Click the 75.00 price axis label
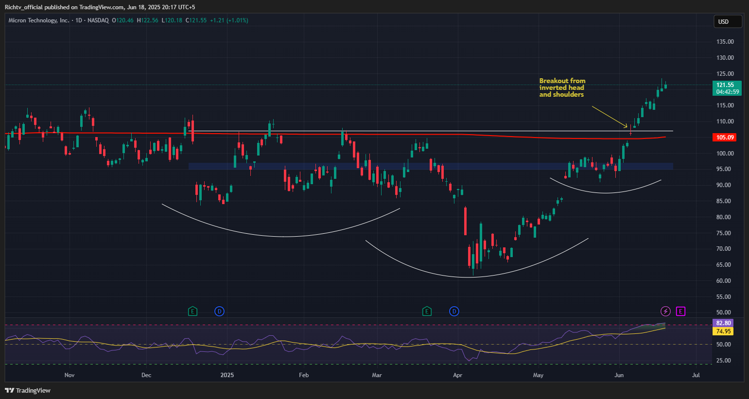 [x=724, y=233]
